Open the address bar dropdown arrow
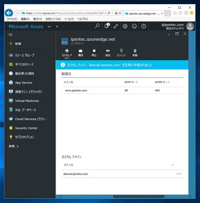 click(112, 13)
